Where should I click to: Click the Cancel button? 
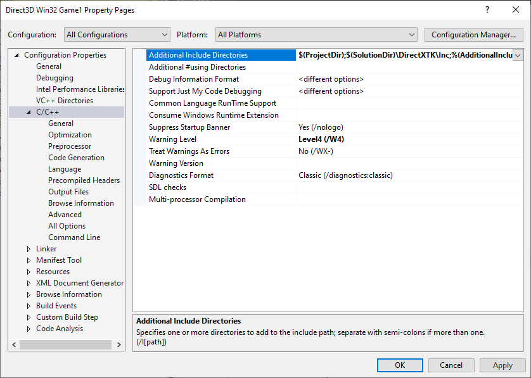click(x=451, y=365)
